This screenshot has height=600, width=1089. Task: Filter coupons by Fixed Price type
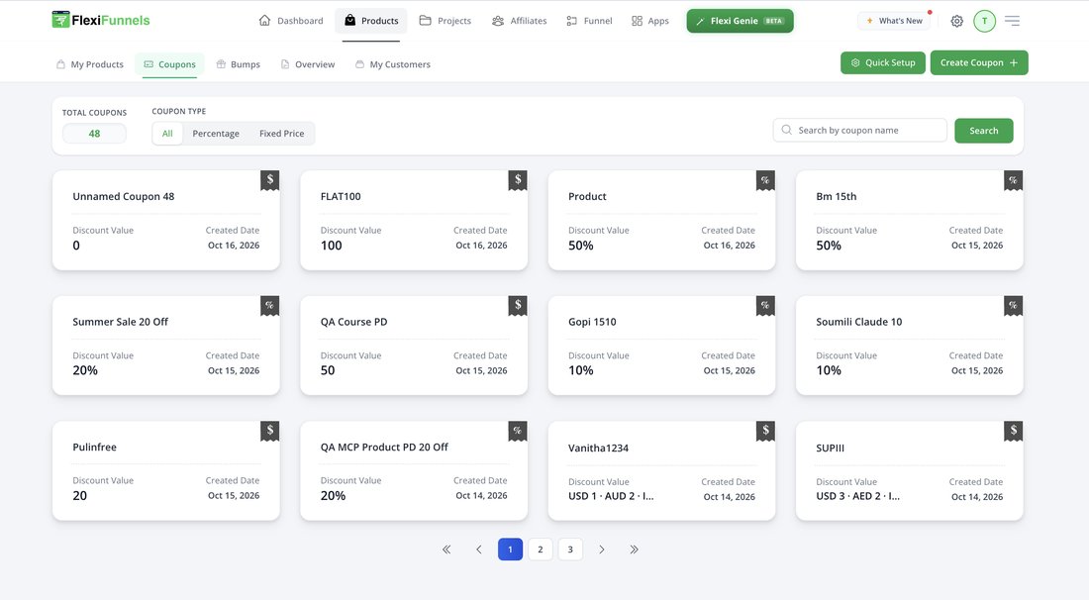click(281, 134)
